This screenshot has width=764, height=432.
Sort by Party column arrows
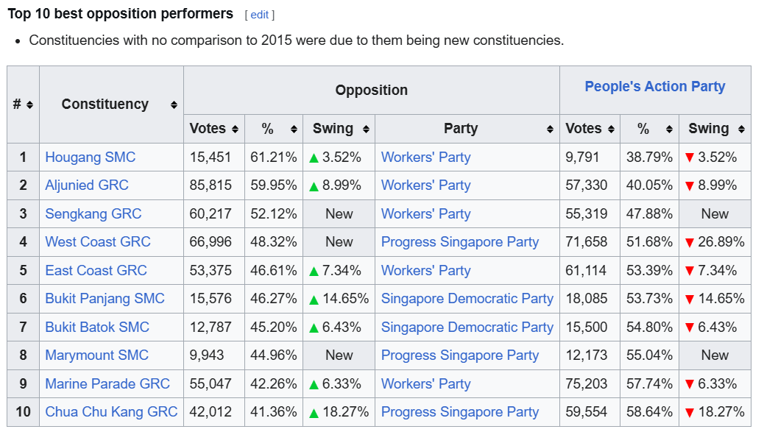(x=550, y=129)
